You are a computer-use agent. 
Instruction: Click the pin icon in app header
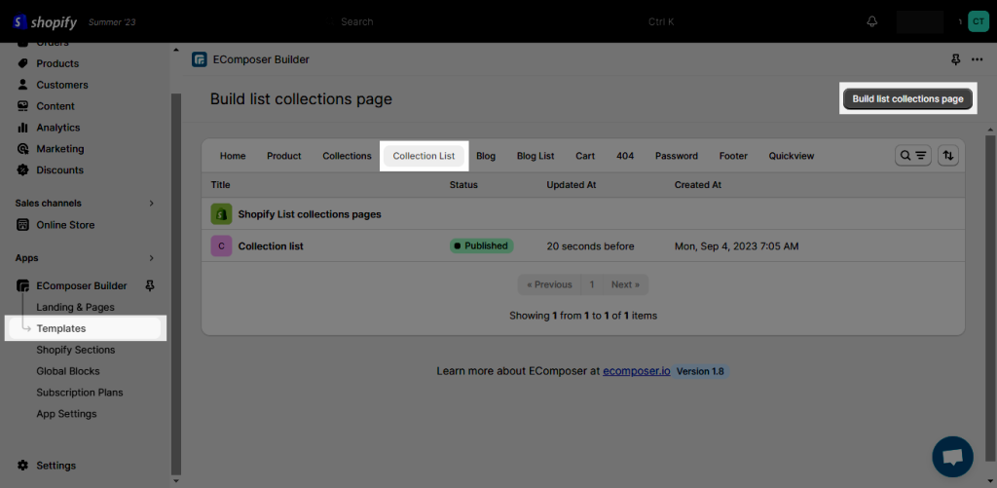click(x=955, y=59)
